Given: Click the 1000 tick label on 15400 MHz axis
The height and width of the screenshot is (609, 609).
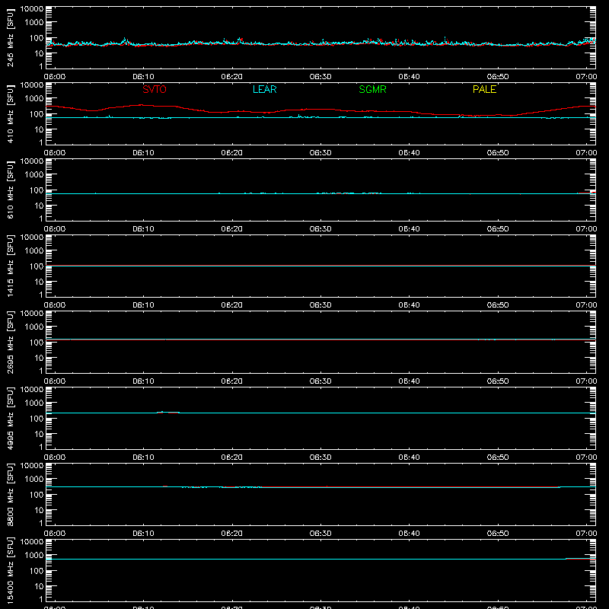Looking at the screenshot, I should point(34,556).
